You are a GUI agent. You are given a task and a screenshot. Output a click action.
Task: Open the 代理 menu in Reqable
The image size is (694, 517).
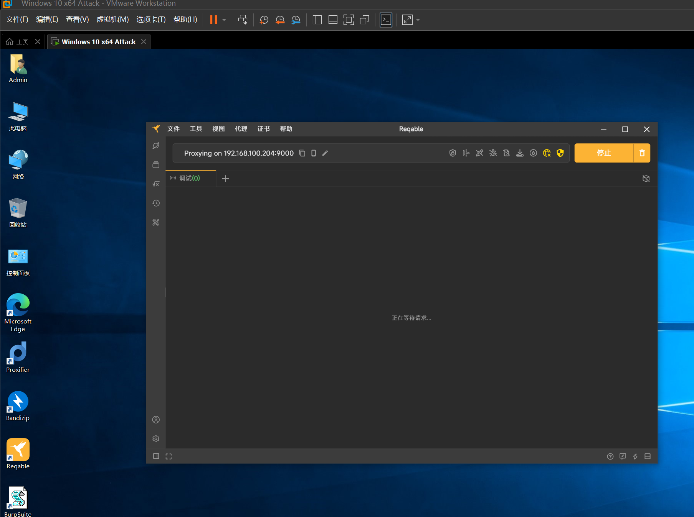(241, 129)
